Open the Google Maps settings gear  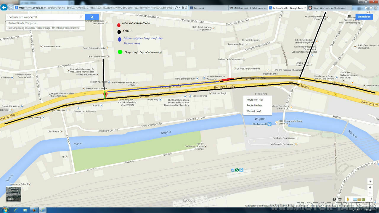340,199
